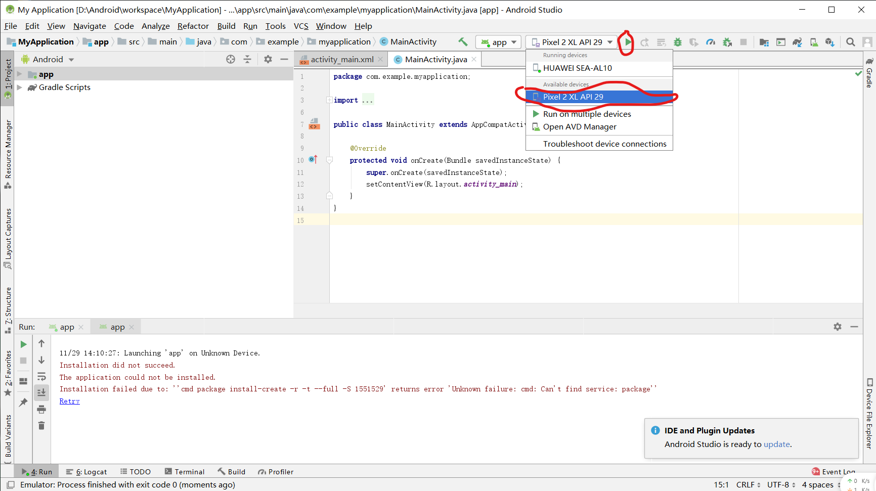876x491 pixels.
Task: Click the Apply Changes and Restart icon
Action: pos(644,42)
